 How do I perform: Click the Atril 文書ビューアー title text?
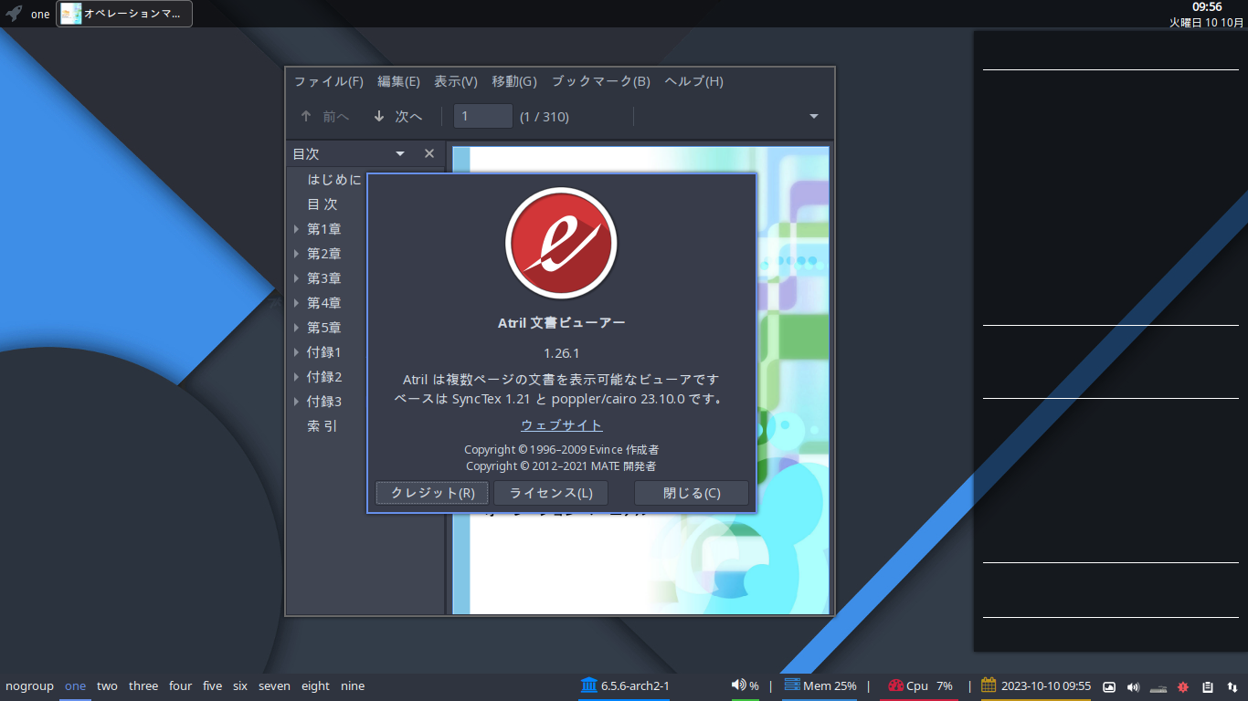coord(562,323)
